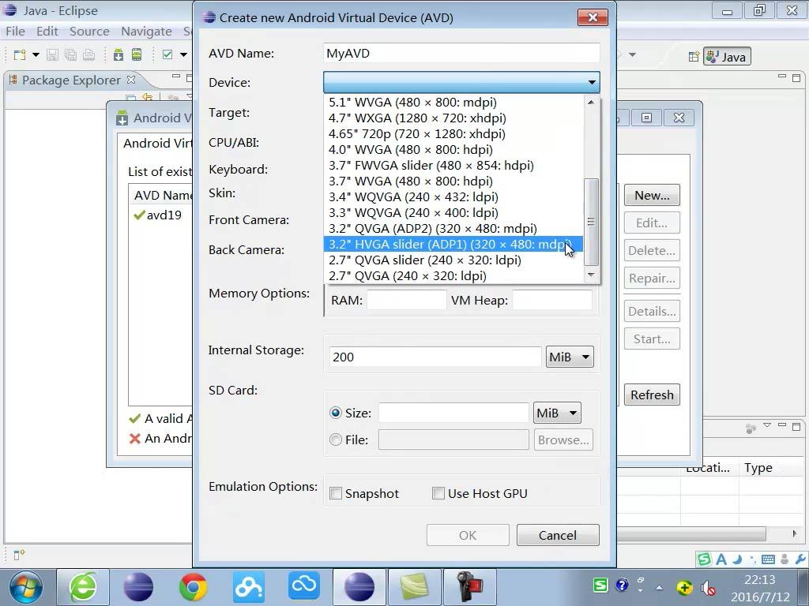Click the VM Heap input field

(552, 300)
